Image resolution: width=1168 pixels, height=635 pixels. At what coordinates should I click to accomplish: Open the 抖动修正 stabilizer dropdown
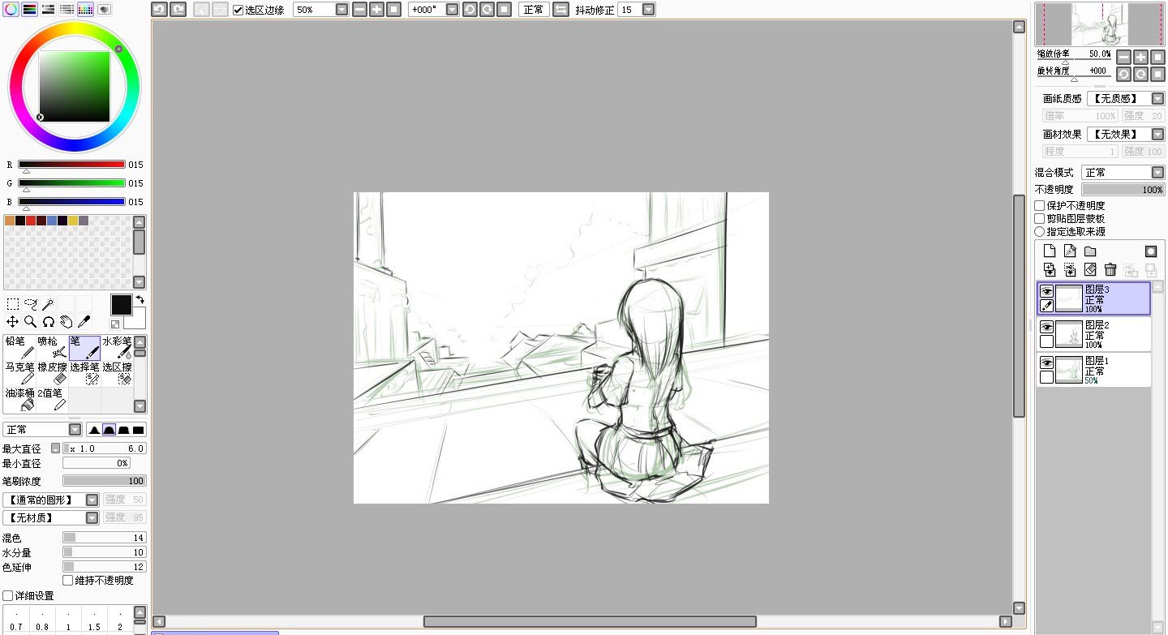click(647, 10)
